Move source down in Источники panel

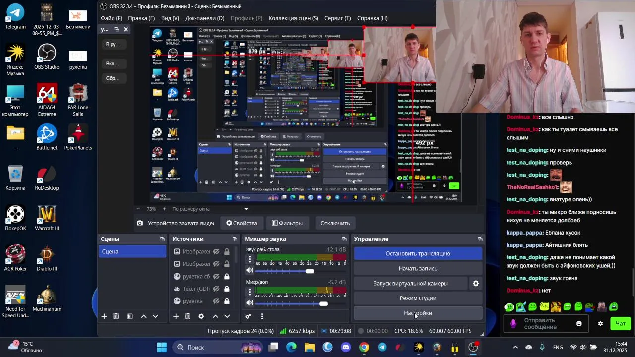point(227,316)
